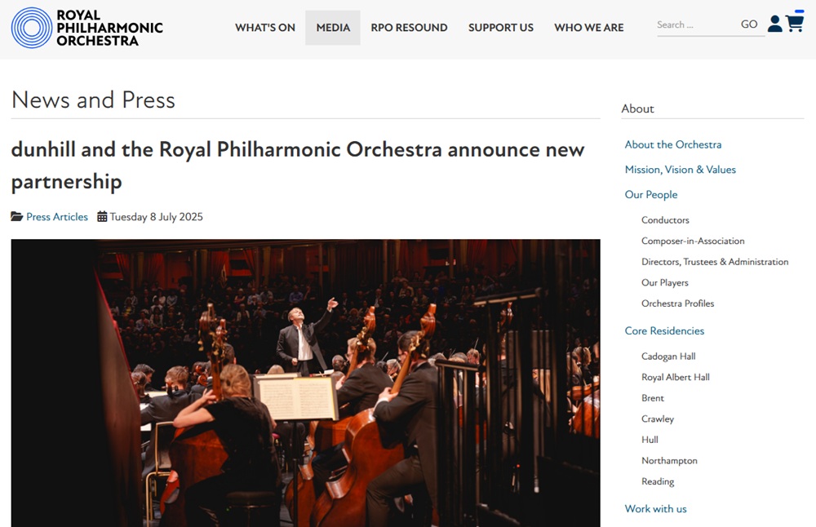816x527 pixels.
Task: Select Core Residencies in the sidebar
Action: pyautogui.click(x=664, y=331)
